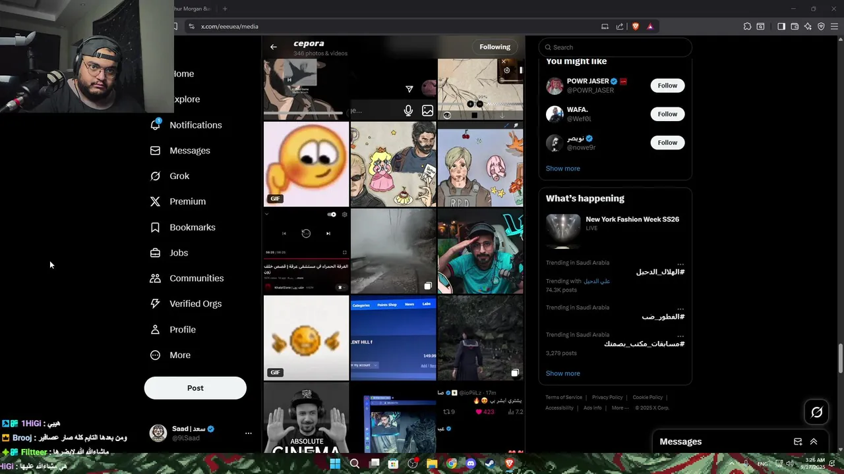Open the foggy road media thumbnail

tap(393, 251)
